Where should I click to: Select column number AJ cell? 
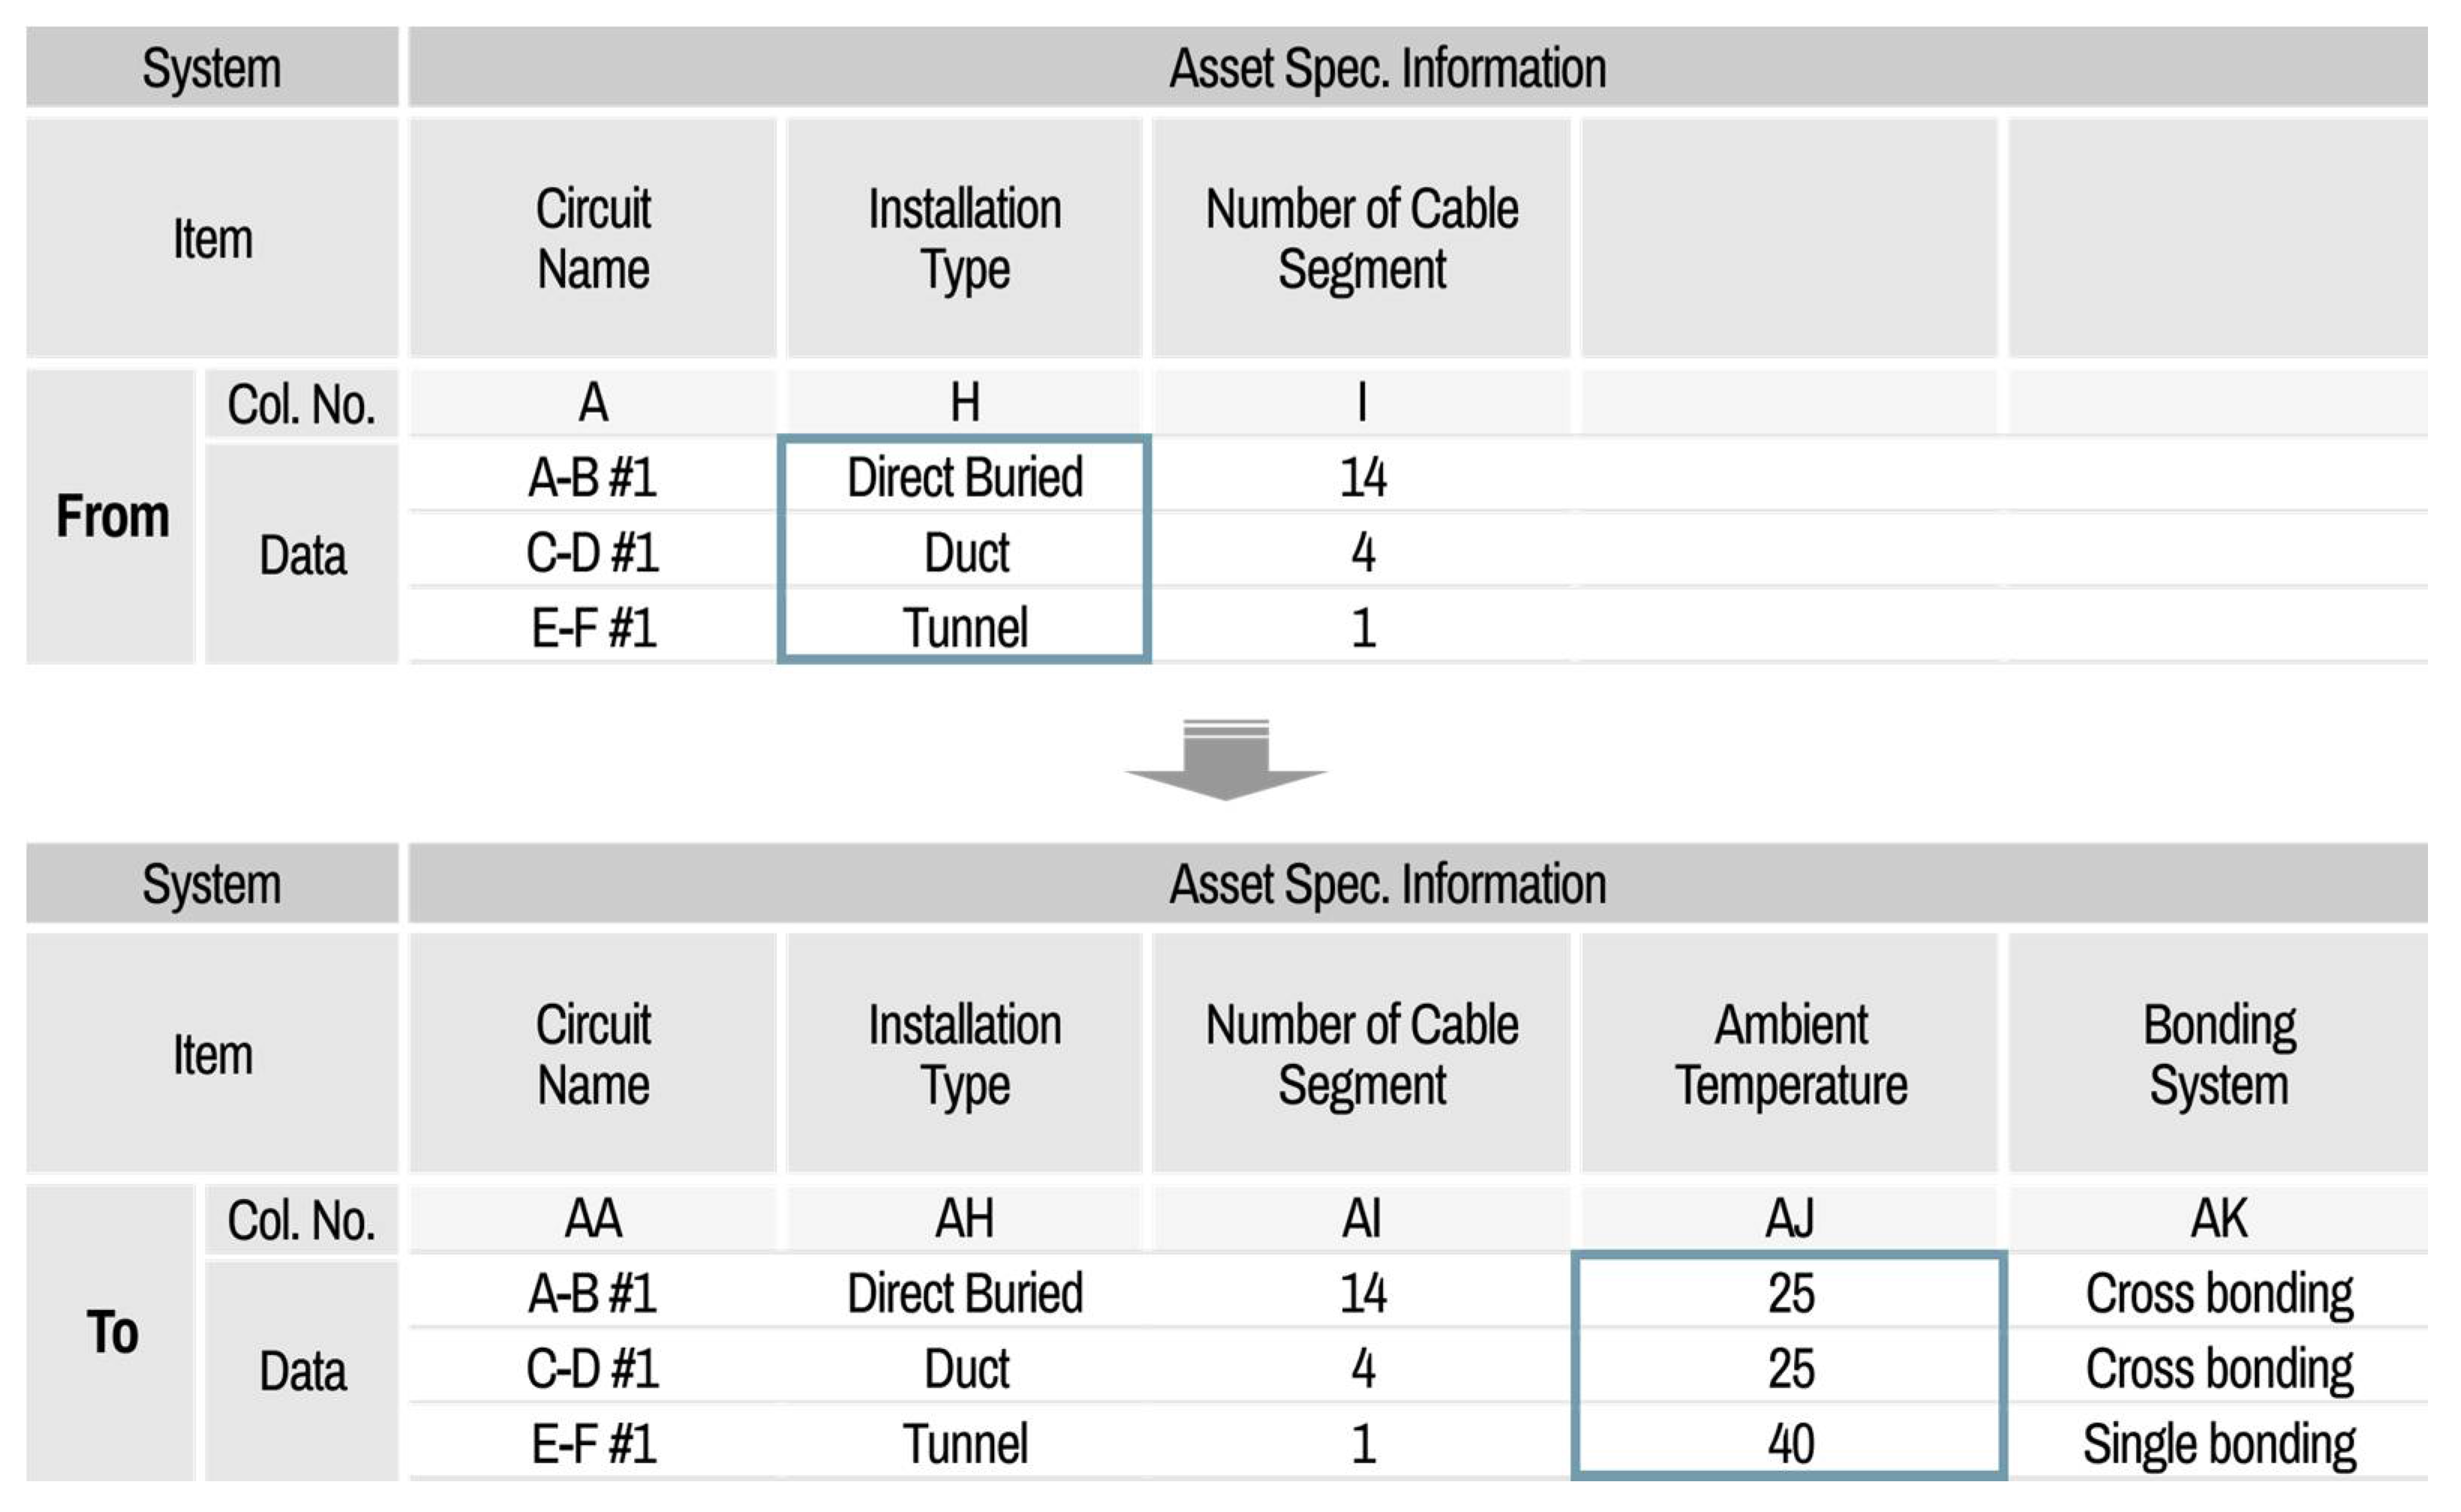pos(1790,1219)
